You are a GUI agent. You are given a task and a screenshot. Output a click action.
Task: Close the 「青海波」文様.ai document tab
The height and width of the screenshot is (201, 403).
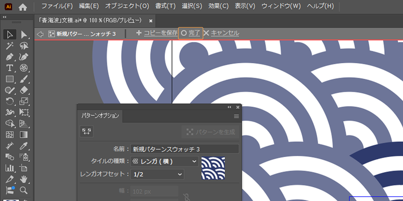point(150,21)
